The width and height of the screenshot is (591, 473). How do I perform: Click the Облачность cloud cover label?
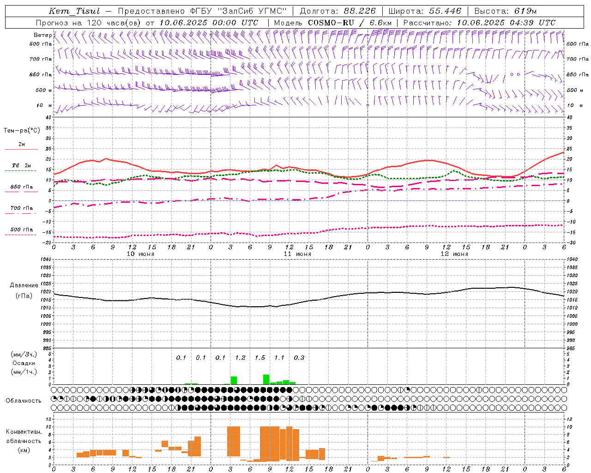24,401
